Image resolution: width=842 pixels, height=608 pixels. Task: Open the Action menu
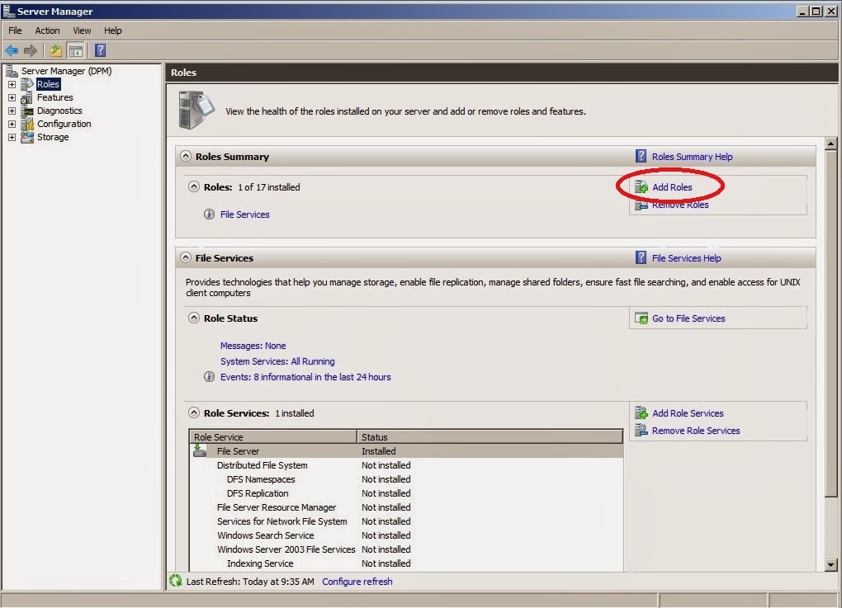[x=47, y=31]
